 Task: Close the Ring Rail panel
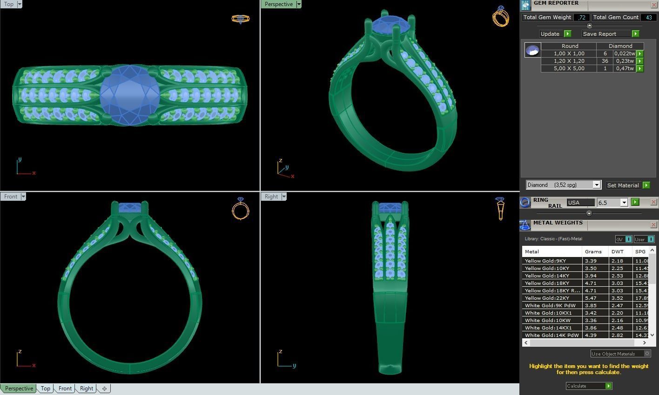click(x=653, y=202)
